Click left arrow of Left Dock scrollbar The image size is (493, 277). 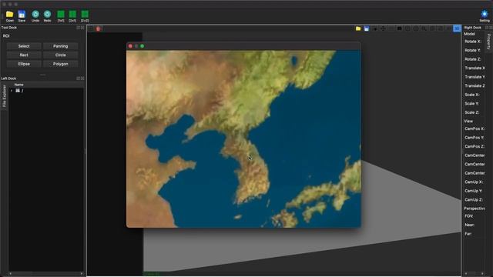tap(10, 274)
